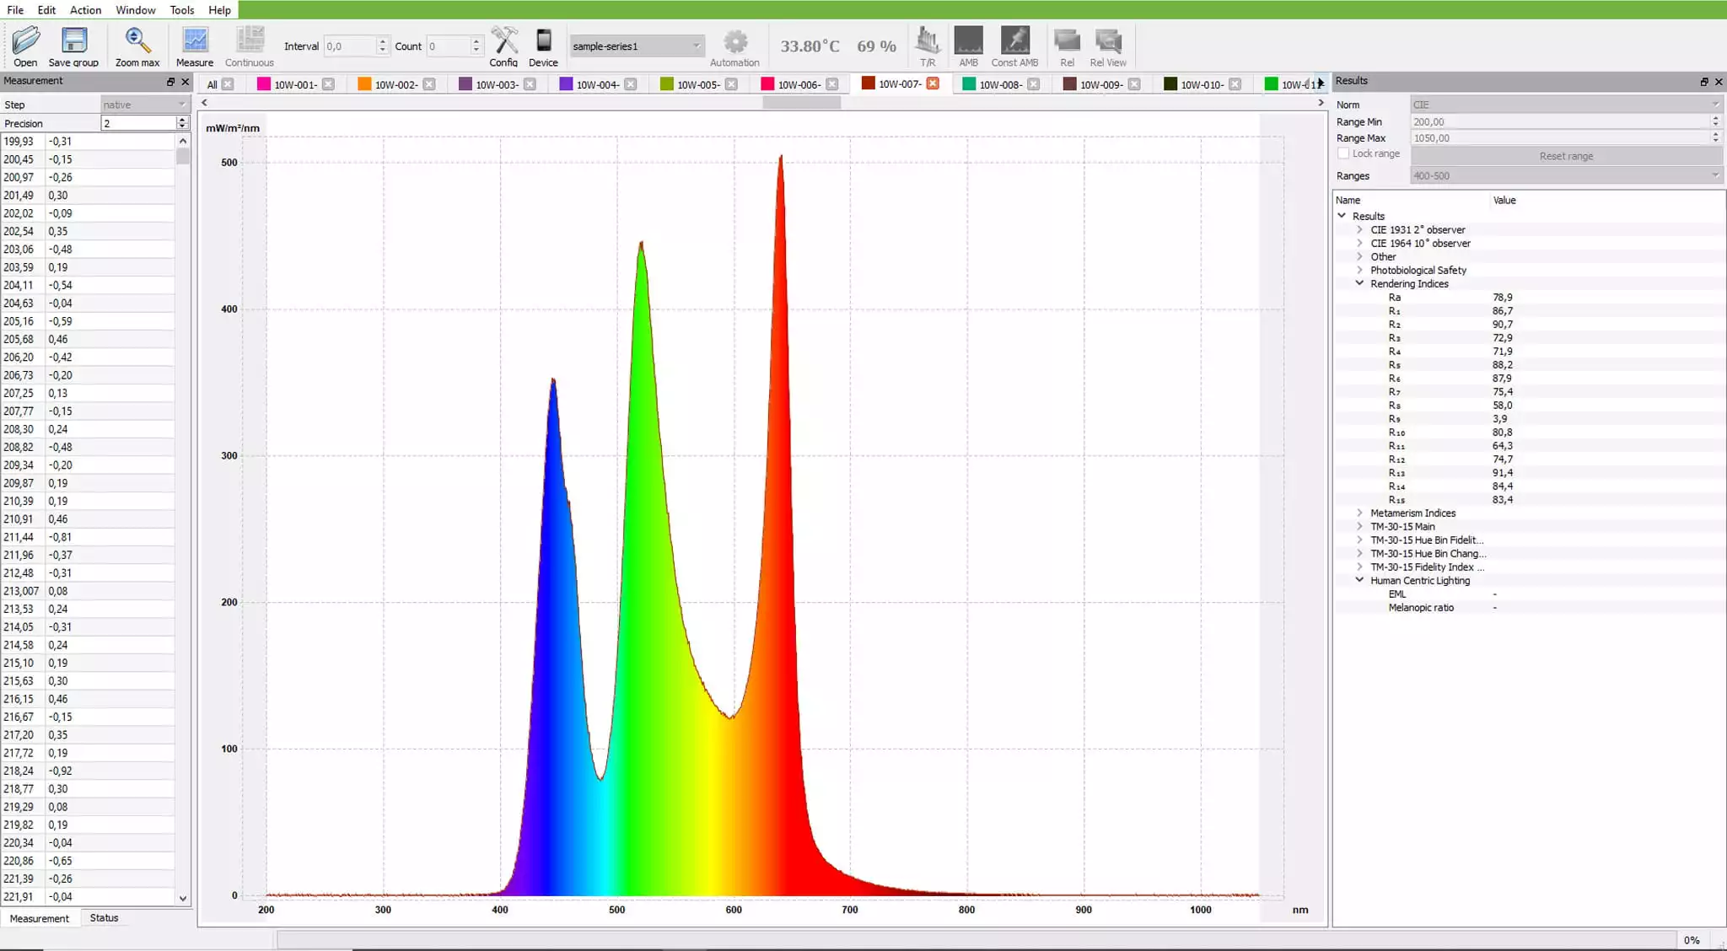The image size is (1727, 951).
Task: Expand the TM-30-15 Main node
Action: (x=1359, y=526)
